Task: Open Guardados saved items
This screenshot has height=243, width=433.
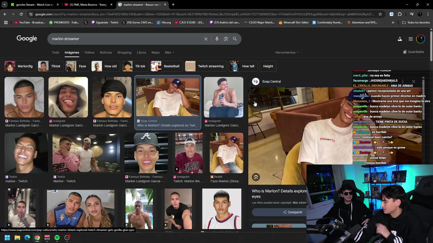Action: (413, 52)
